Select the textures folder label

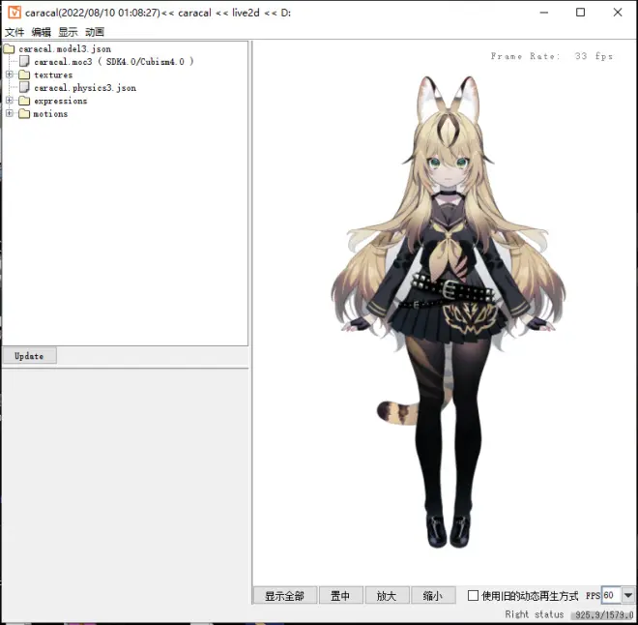(x=53, y=74)
